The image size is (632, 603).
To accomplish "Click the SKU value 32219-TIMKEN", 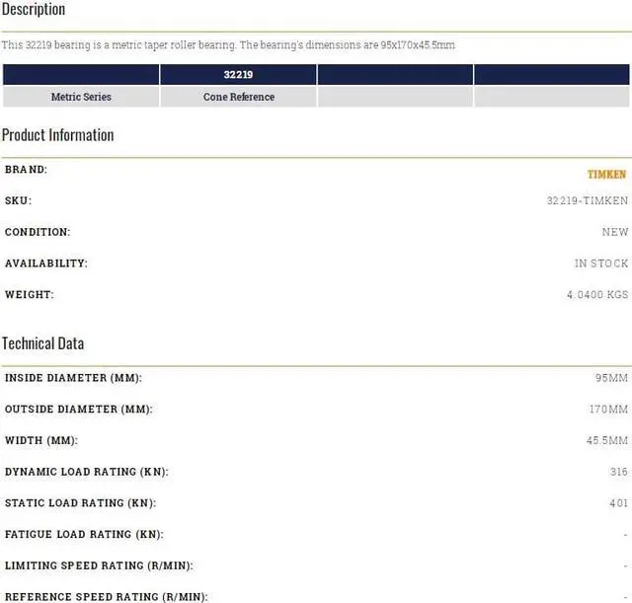I will click(587, 201).
